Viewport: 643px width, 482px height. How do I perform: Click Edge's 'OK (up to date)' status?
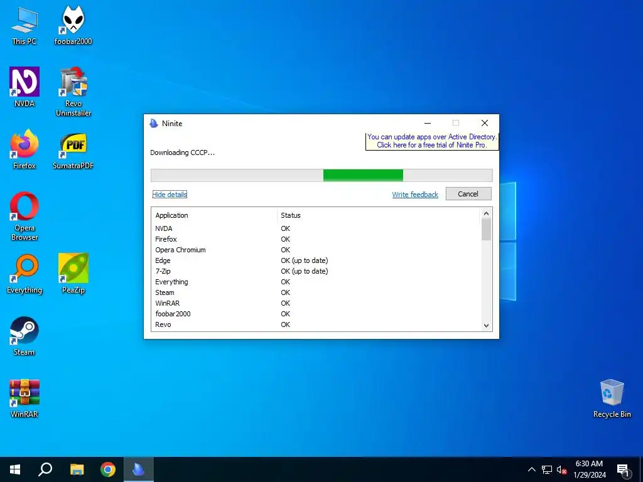pyautogui.click(x=305, y=260)
